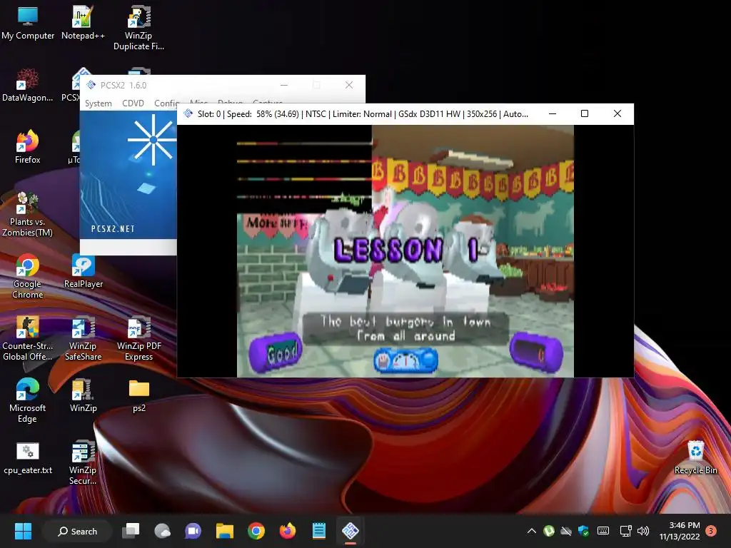Image resolution: width=731 pixels, height=548 pixels.
Task: Click the PCSX2.NET logo text
Action: [x=113, y=229]
